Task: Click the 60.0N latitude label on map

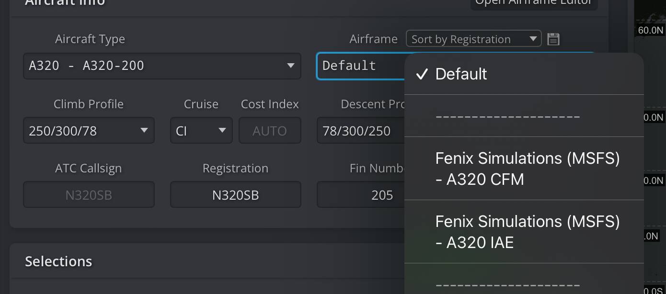Action: point(651,30)
